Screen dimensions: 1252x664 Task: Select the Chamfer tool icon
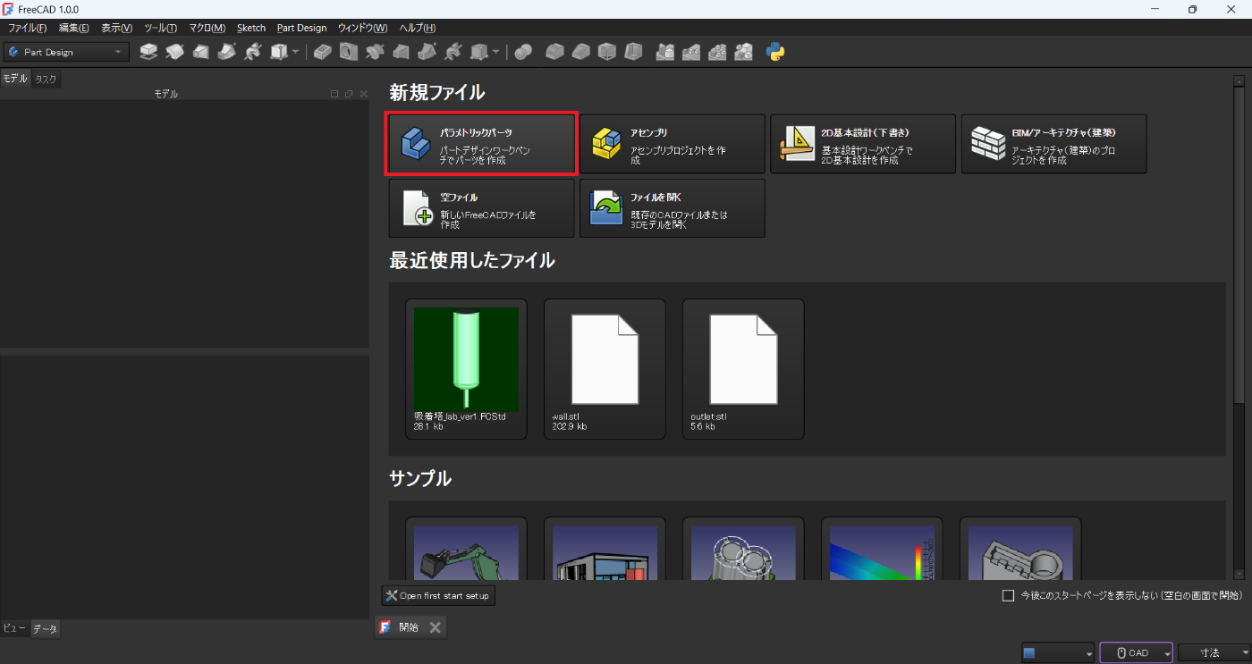click(x=581, y=52)
